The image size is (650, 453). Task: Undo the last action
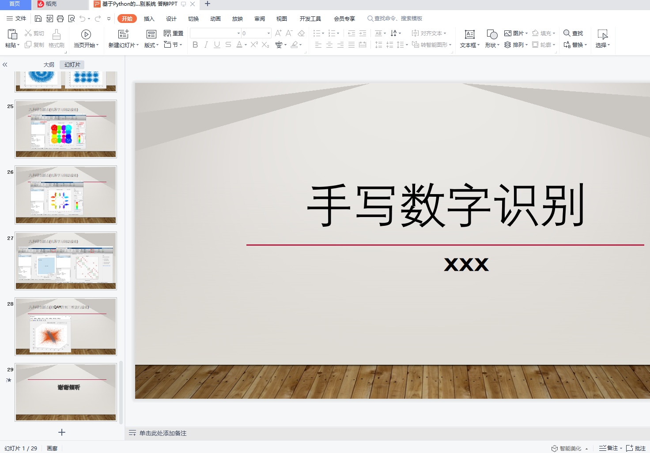pyautogui.click(x=83, y=19)
